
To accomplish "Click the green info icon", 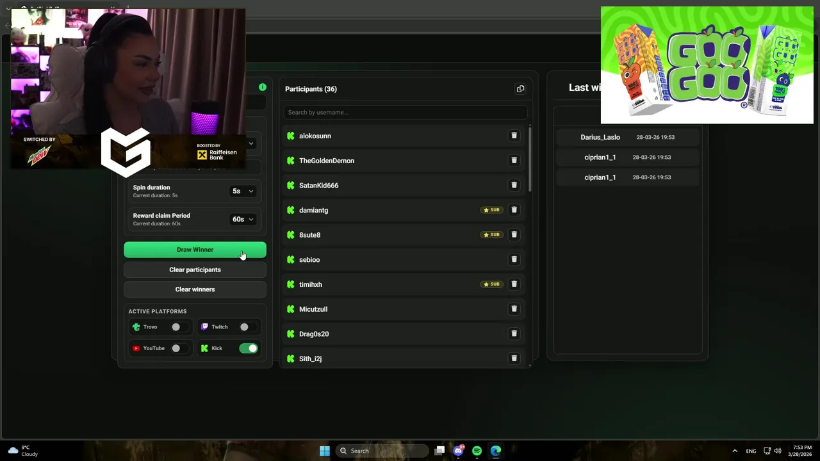I will [x=263, y=87].
